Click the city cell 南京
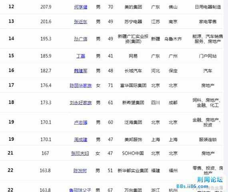Screen dimensions: 228x192 [173, 22]
